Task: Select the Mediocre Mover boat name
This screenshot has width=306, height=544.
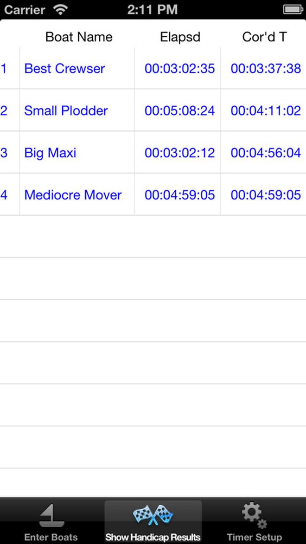Action: [x=73, y=195]
